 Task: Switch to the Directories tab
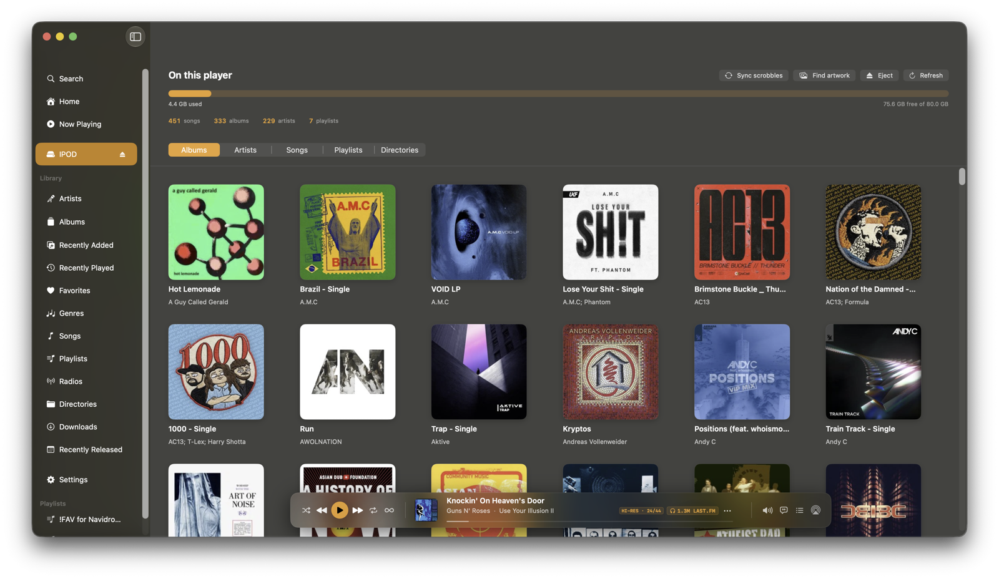click(400, 150)
